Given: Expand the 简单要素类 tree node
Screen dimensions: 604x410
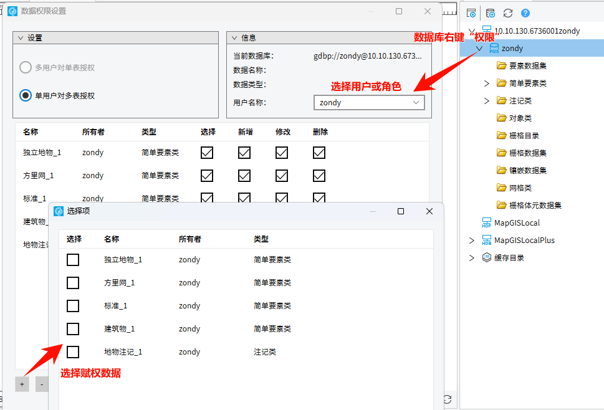Looking at the screenshot, I should click(x=487, y=83).
